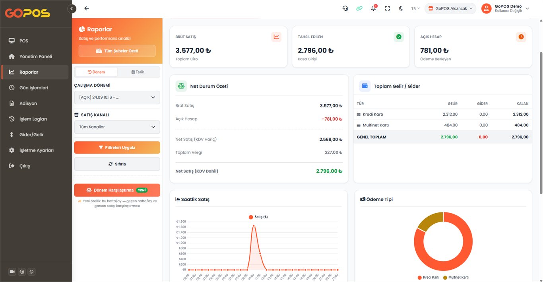Click the Filtreleri Uygula button
Screen dimensions: 543x282
pyautogui.click(x=117, y=148)
